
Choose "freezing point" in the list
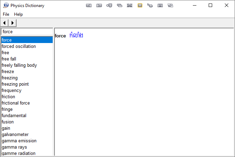point(15,84)
